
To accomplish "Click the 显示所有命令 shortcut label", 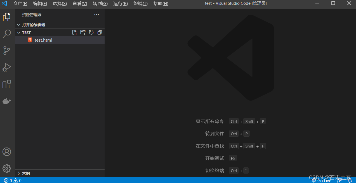I will (x=210, y=121).
